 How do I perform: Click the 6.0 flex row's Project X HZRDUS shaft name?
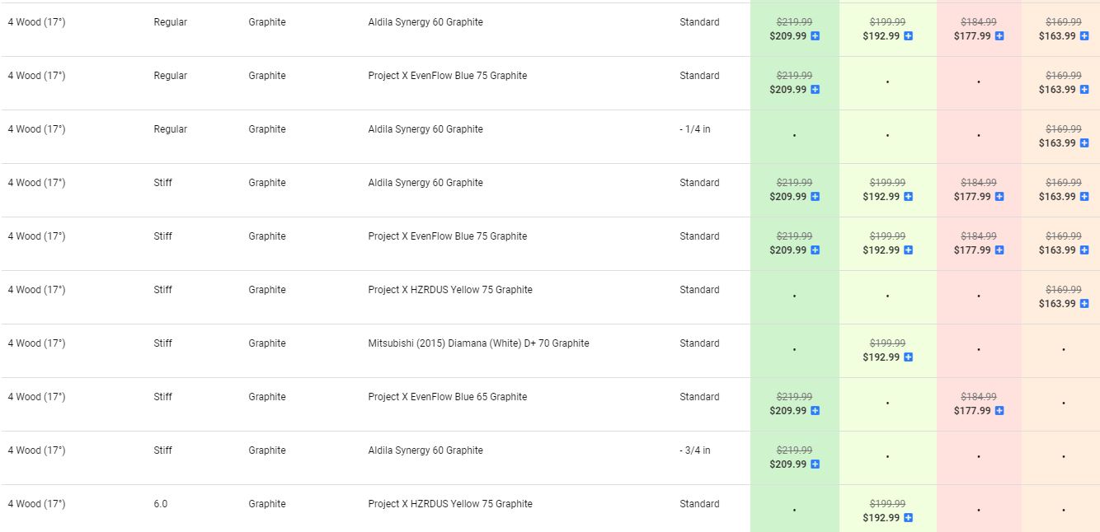[449, 504]
